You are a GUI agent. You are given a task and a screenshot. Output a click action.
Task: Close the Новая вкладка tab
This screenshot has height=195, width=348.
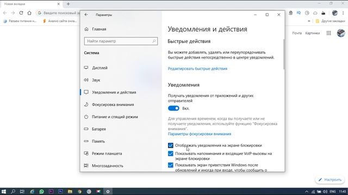coord(58,4)
